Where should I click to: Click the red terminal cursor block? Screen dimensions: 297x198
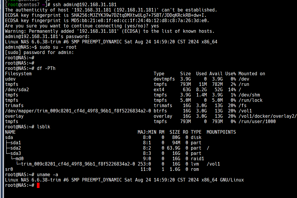38,185
